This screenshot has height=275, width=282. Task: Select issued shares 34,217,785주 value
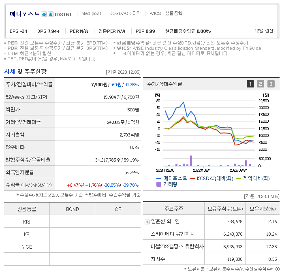tap(108, 160)
